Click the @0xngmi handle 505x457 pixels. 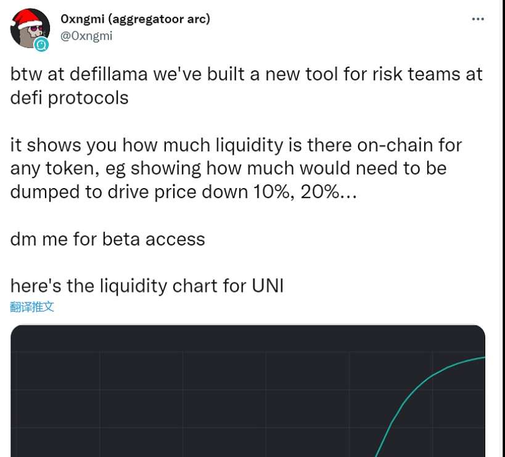(x=86, y=36)
